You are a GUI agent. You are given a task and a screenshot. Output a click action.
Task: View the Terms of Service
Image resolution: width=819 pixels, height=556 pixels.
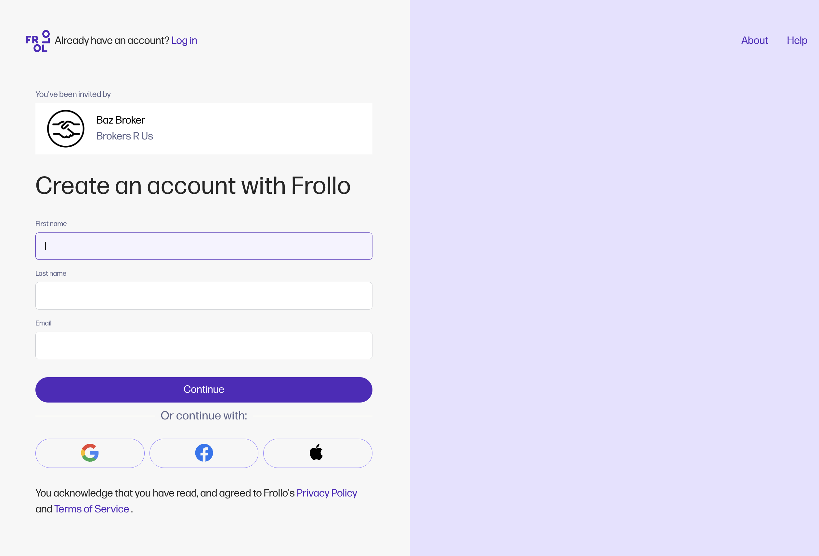pos(92,509)
